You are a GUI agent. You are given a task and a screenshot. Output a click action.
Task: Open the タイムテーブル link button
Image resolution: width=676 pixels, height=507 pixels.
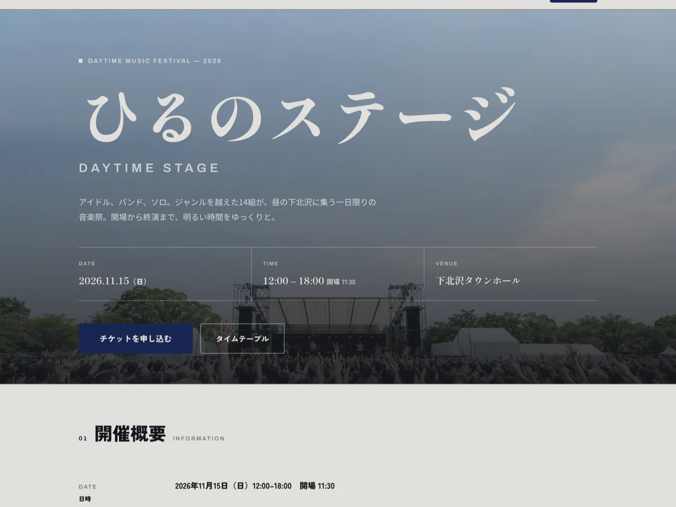click(242, 339)
